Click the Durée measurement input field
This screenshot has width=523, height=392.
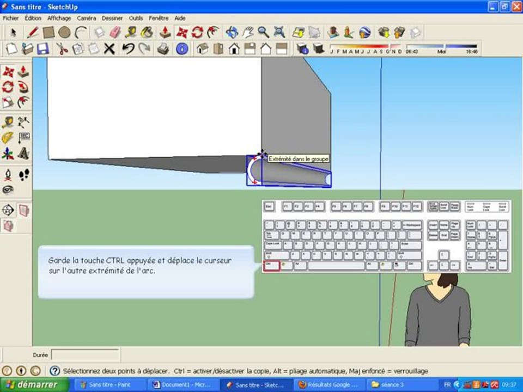click(85, 355)
